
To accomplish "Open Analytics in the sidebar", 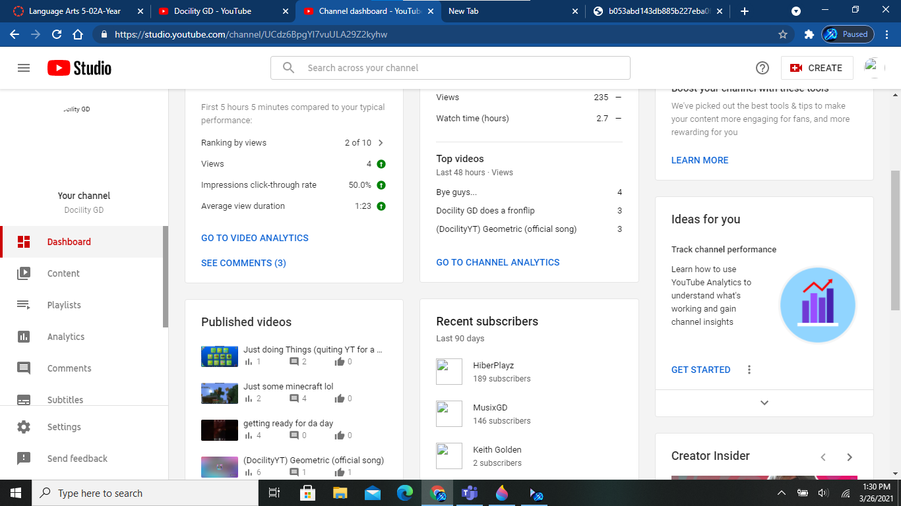I will pos(66,337).
